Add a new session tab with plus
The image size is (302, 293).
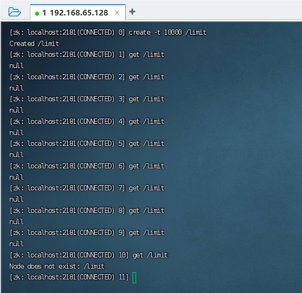pos(132,12)
